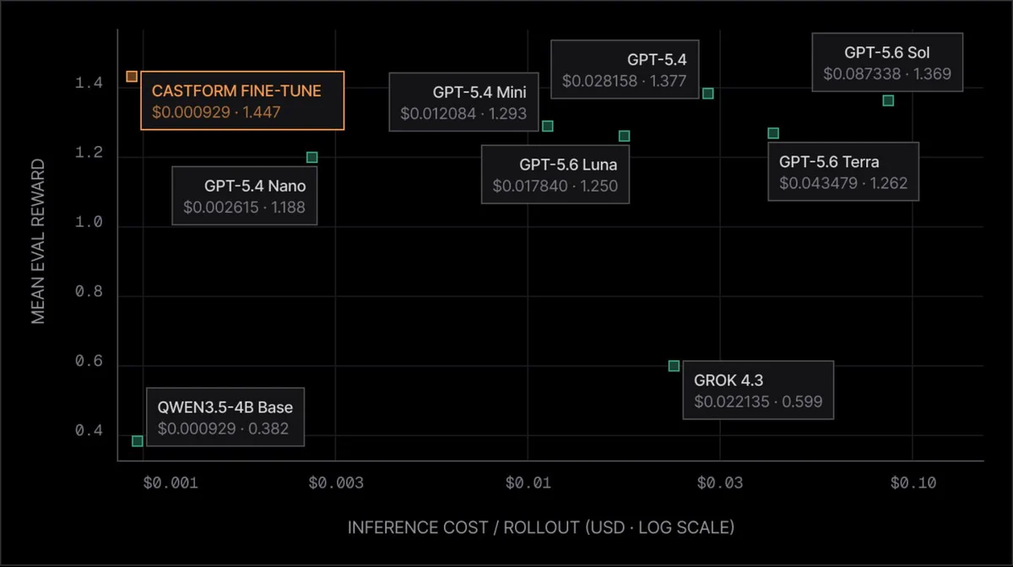
Task: Select the GPT-5.4 label title
Action: (657, 60)
